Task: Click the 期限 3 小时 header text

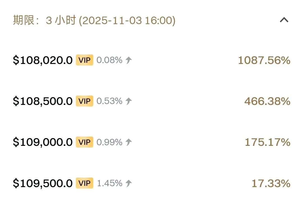Action: [94, 20]
